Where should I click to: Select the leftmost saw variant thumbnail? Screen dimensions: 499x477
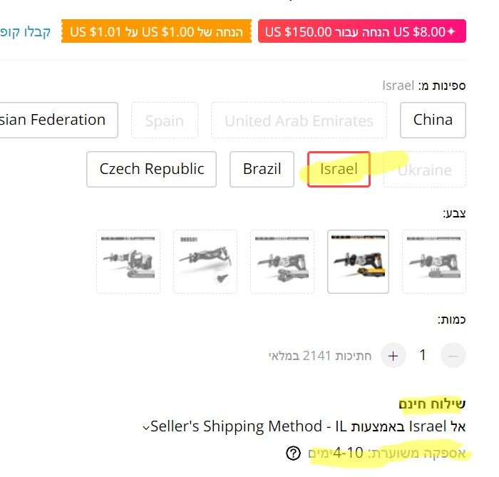128,261
